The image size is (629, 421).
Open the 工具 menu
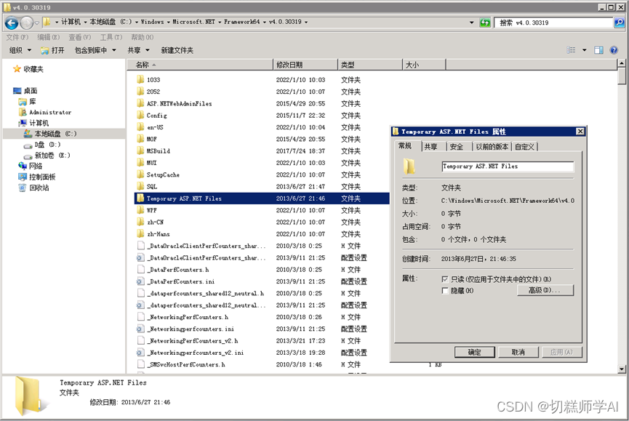coord(111,37)
